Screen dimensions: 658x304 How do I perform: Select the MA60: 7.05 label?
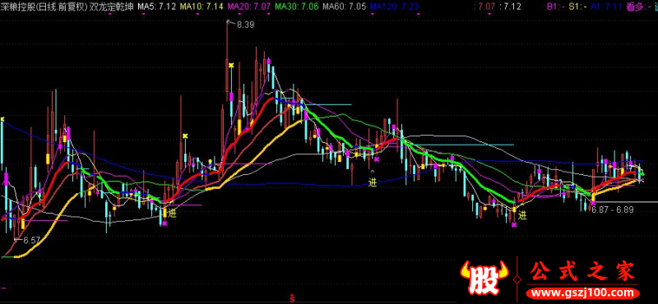pos(344,7)
